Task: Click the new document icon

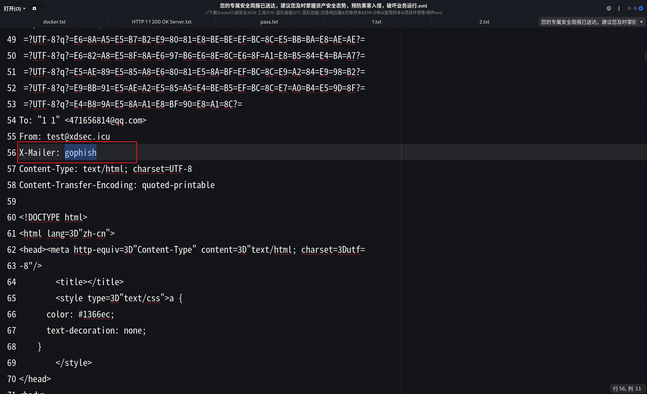Action: [34, 8]
